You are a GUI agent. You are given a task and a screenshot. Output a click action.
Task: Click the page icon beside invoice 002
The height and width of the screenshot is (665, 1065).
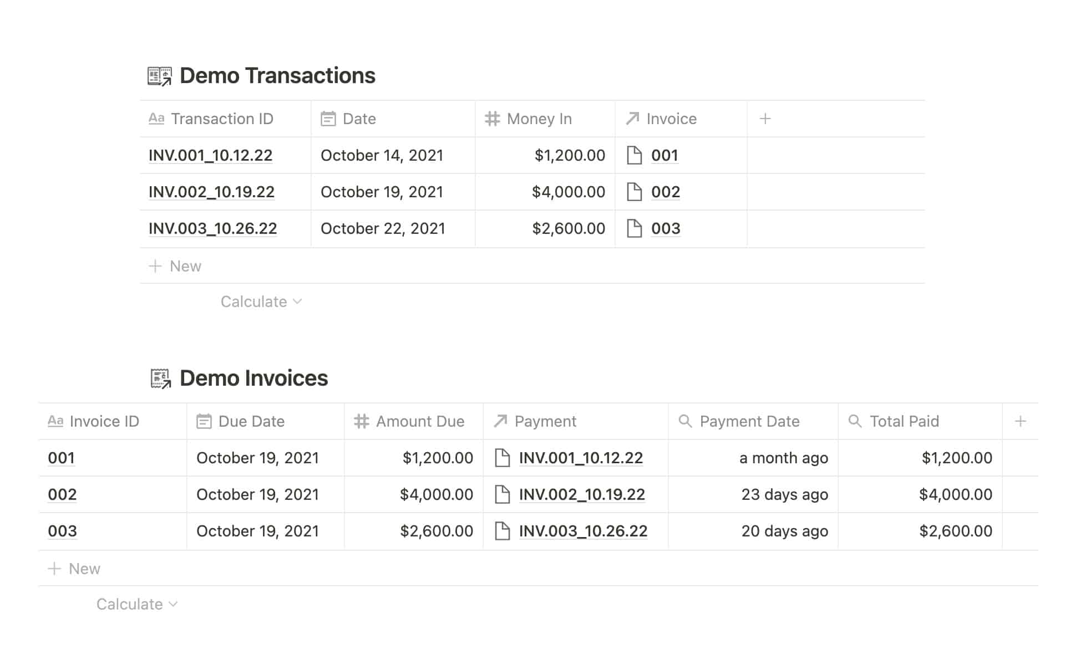point(636,192)
